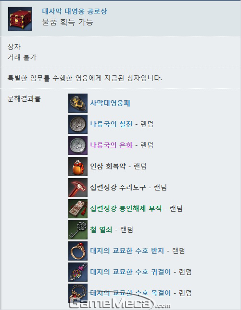241x310 pixels.
Task: Click the 십련정강 수리도구 hammer icon
Action: (x=78, y=188)
